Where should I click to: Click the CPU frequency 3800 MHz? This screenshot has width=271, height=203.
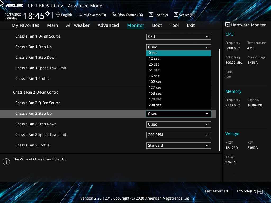[232, 48]
